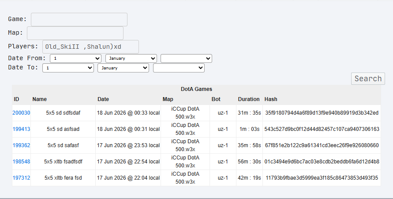Click date '17 Jun 2026 @ 22:04 local'

(x=128, y=178)
